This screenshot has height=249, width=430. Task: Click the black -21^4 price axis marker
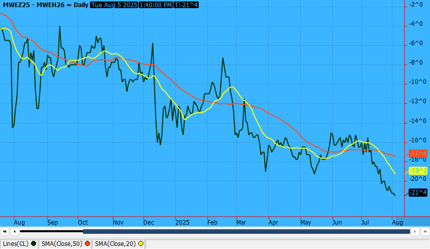[x=417, y=193]
